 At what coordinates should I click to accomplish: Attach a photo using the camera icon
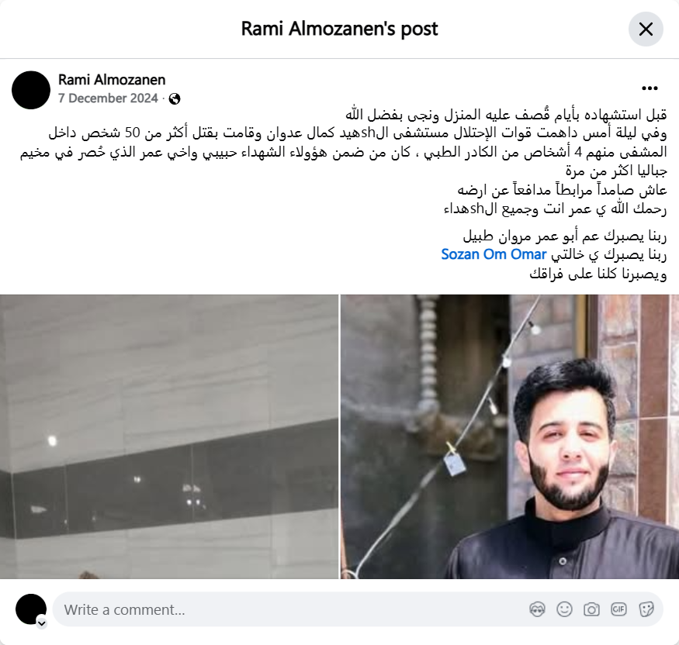coord(591,609)
